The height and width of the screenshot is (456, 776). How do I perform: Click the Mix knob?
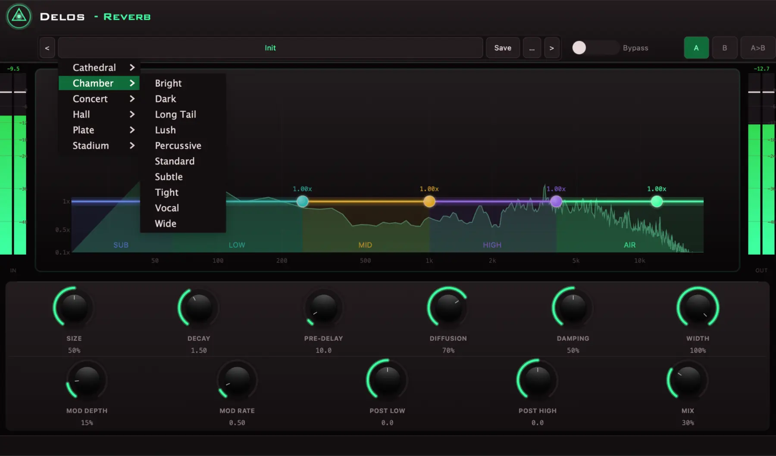coord(688,380)
